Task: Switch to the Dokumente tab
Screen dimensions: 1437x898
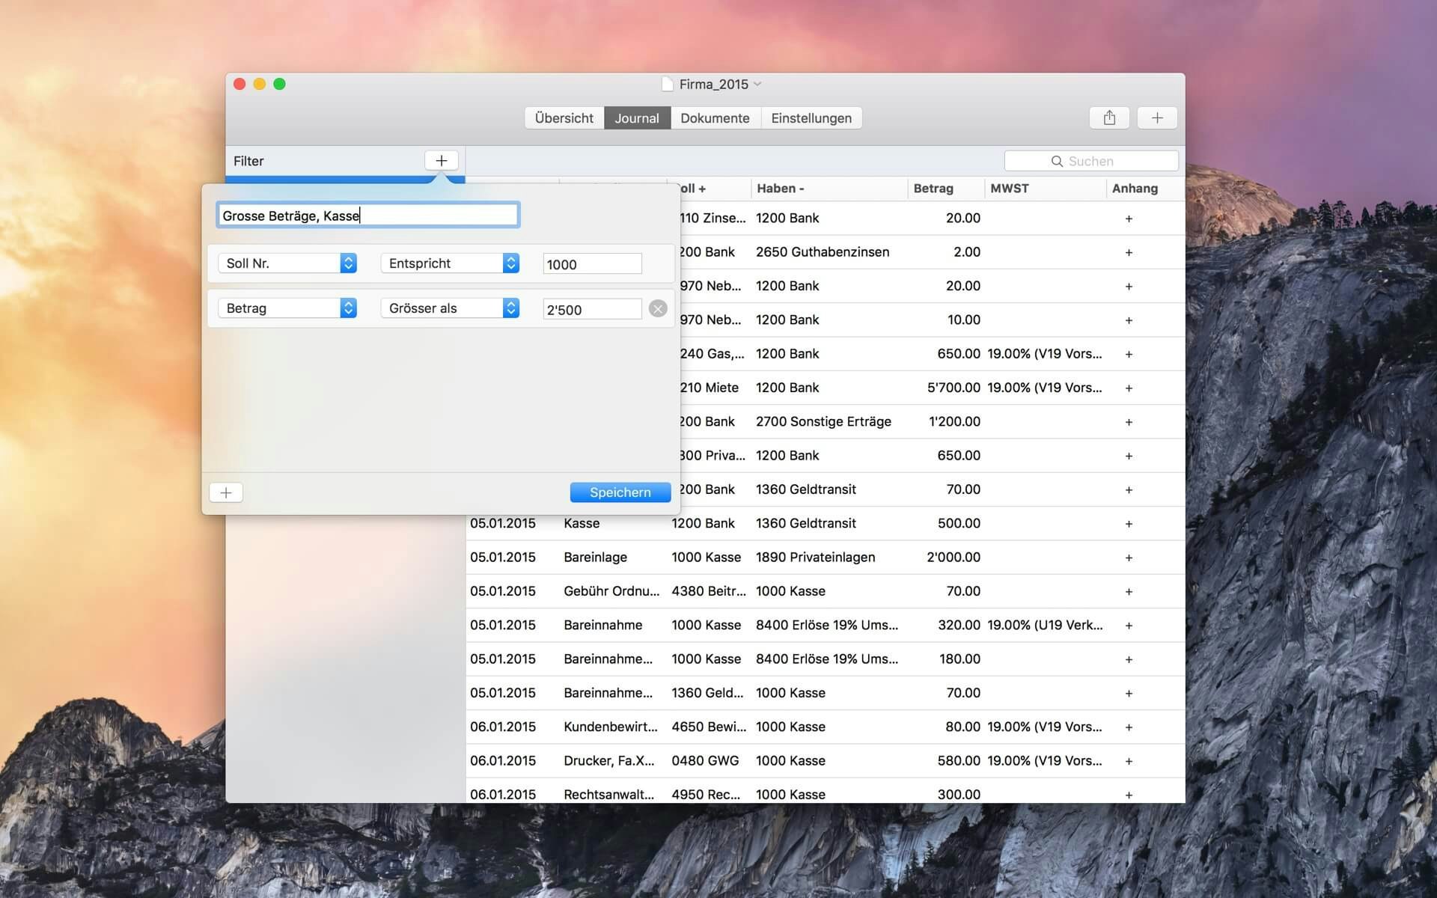Action: click(x=715, y=118)
